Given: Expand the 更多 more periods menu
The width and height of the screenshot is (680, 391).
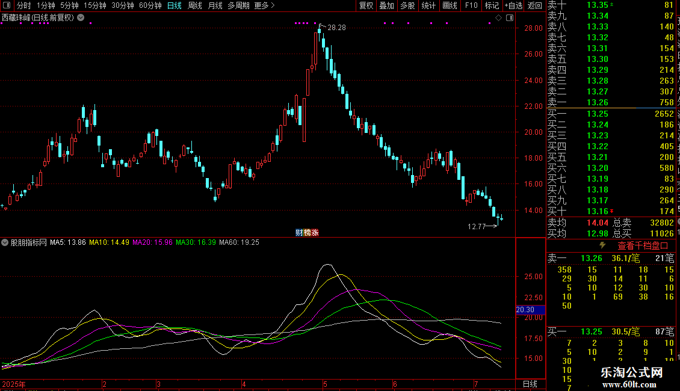Looking at the screenshot, I should tap(265, 5).
